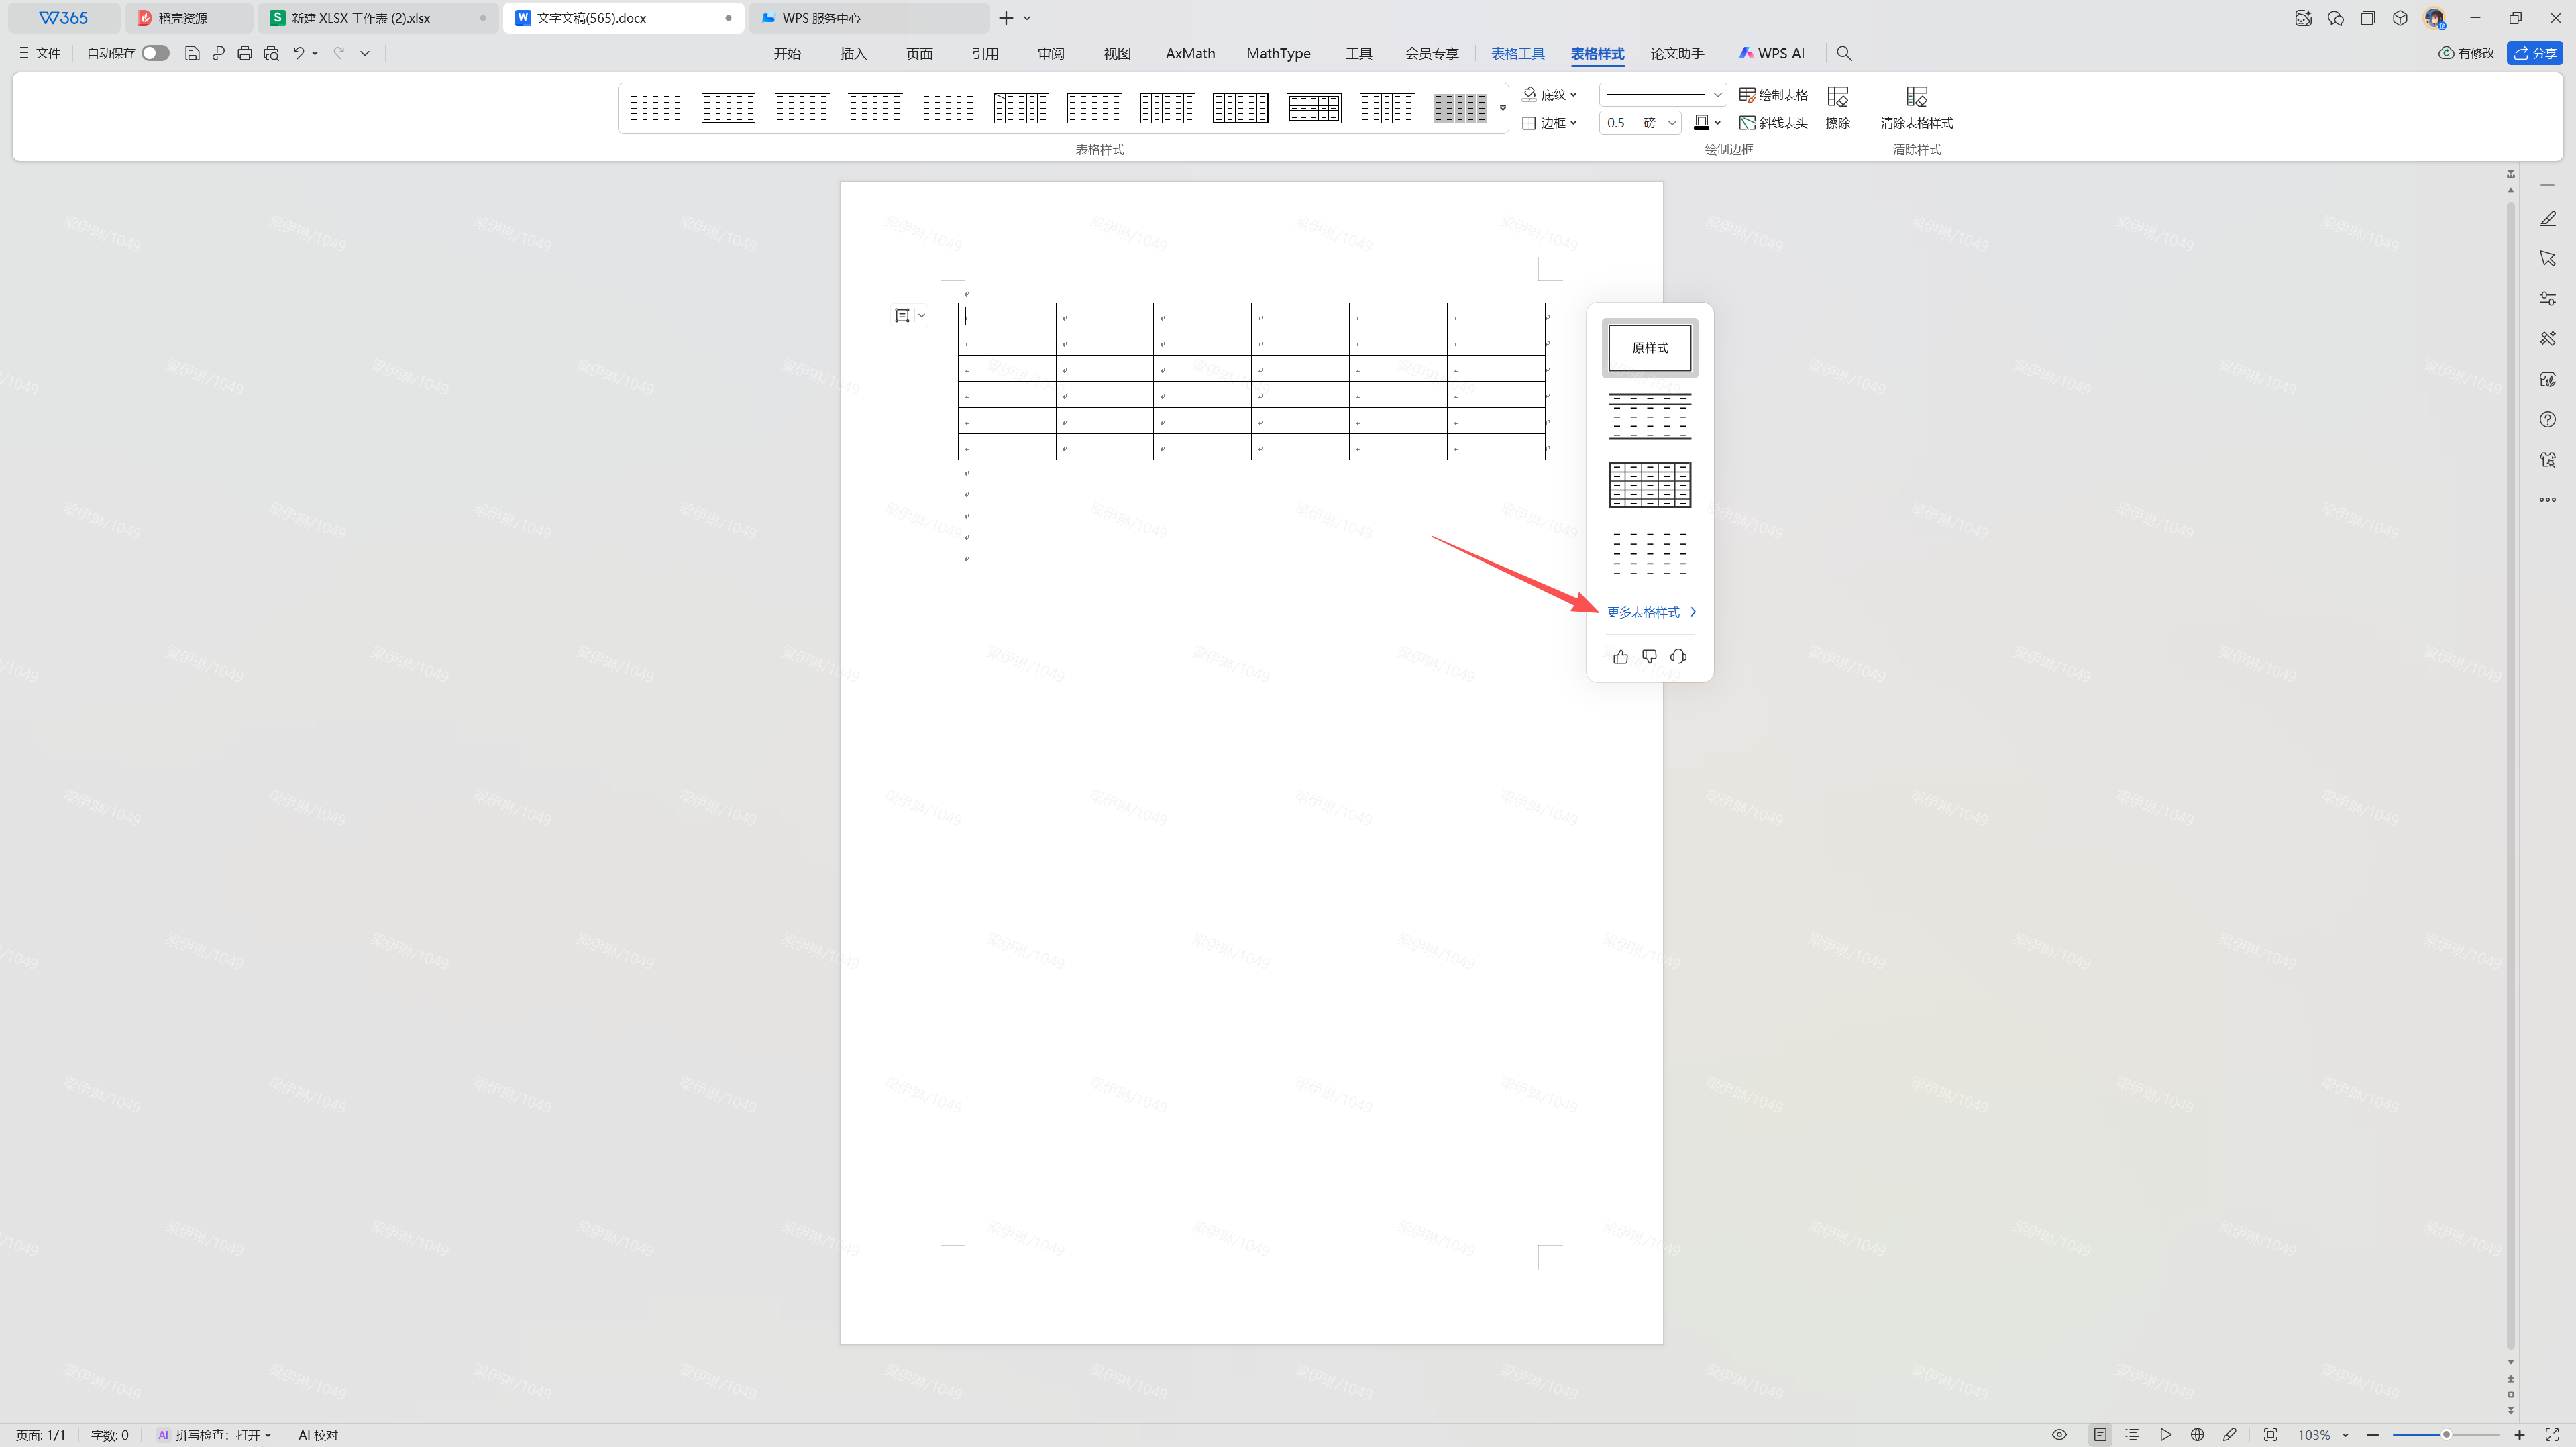
Task: Click the Erase (擦除) table tool
Action: (1837, 107)
